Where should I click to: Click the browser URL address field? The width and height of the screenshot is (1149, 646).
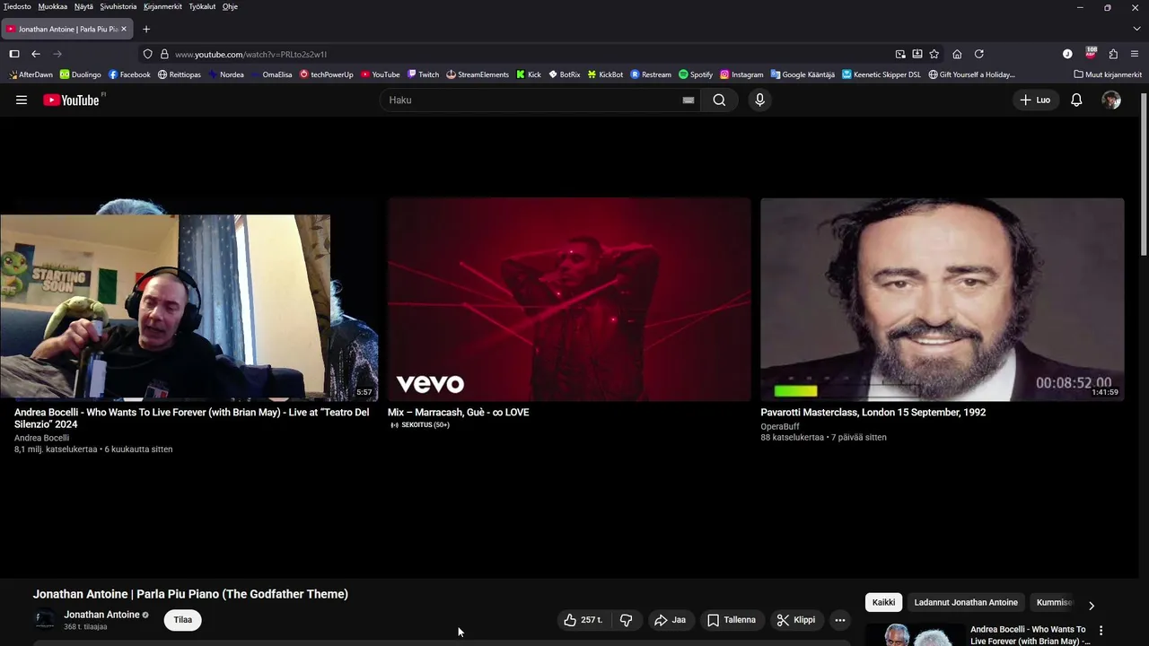pos(530,54)
